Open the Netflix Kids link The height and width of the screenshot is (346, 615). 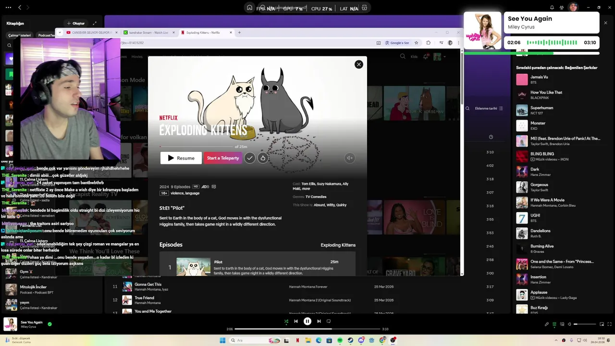(414, 57)
